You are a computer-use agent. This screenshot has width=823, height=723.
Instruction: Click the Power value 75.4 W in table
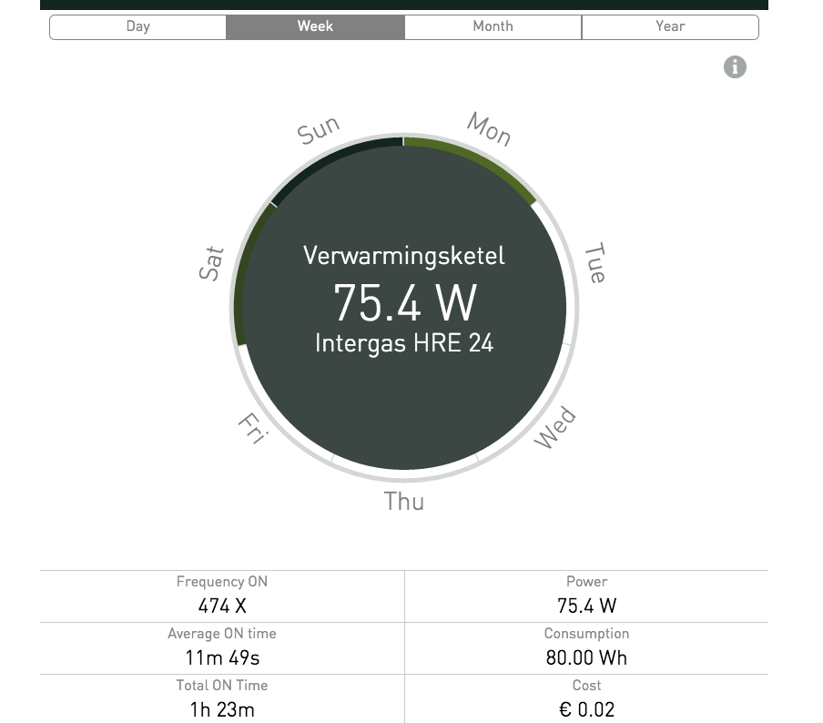587,606
